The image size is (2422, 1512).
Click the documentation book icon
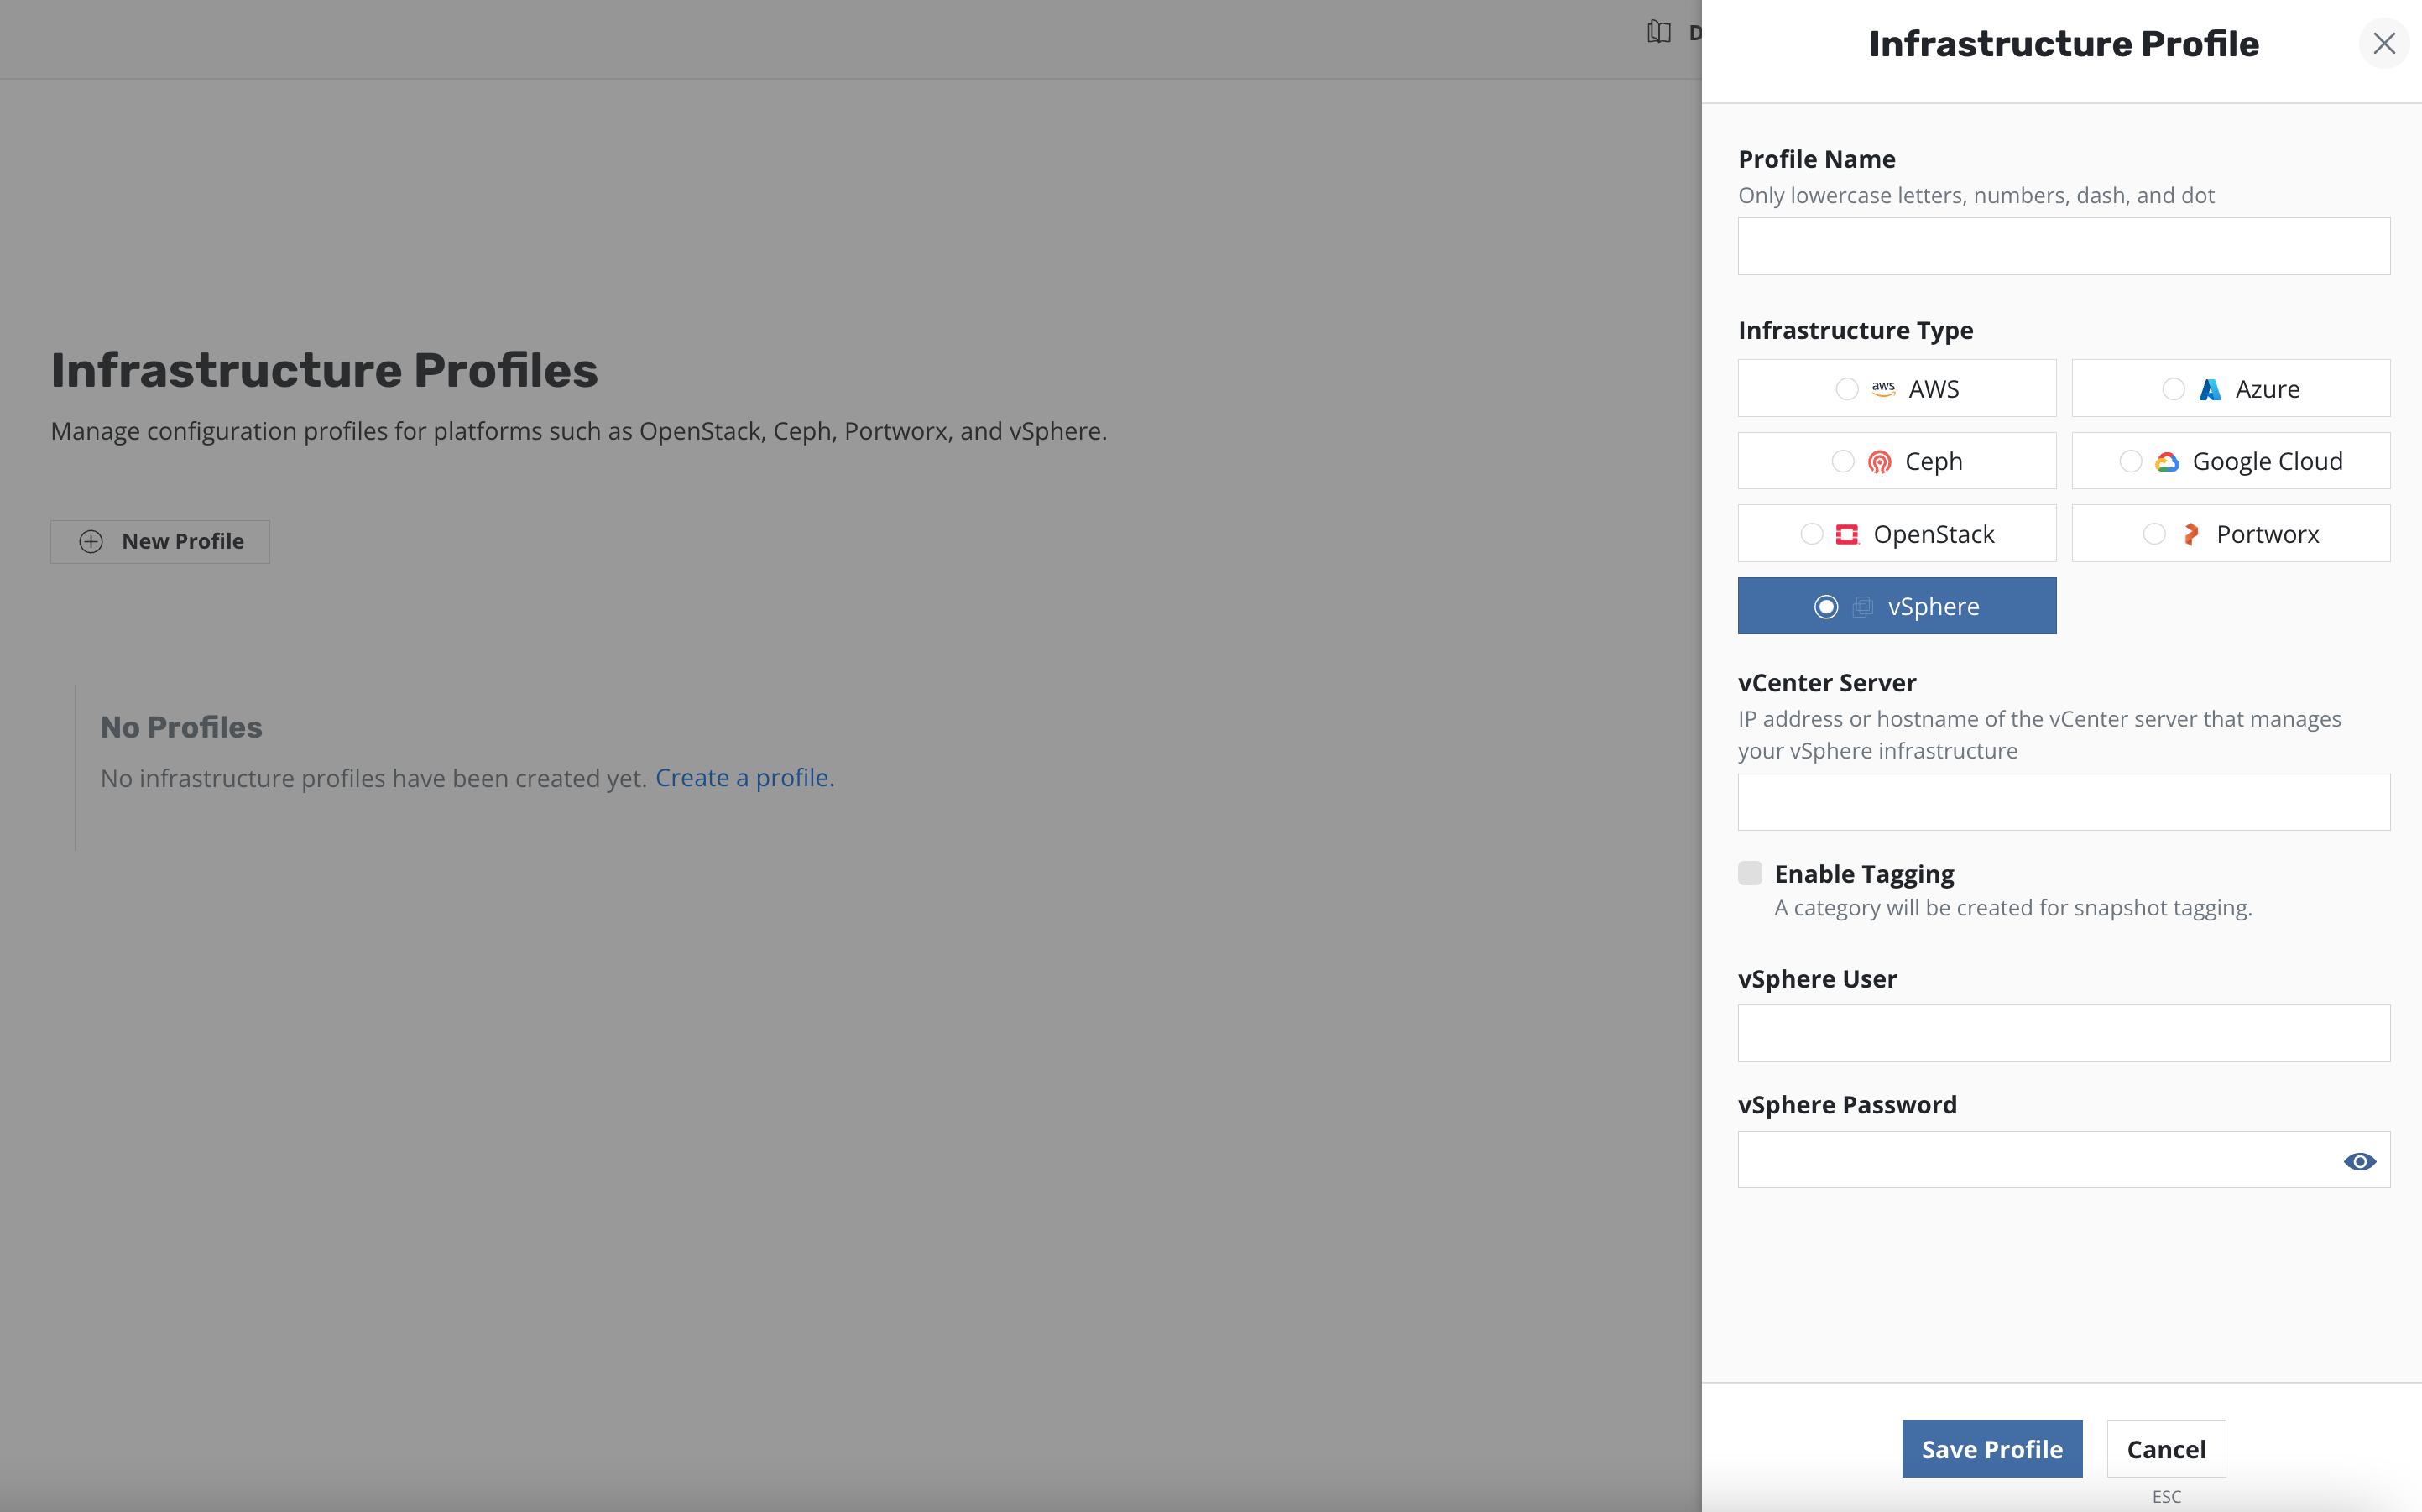(x=1659, y=32)
